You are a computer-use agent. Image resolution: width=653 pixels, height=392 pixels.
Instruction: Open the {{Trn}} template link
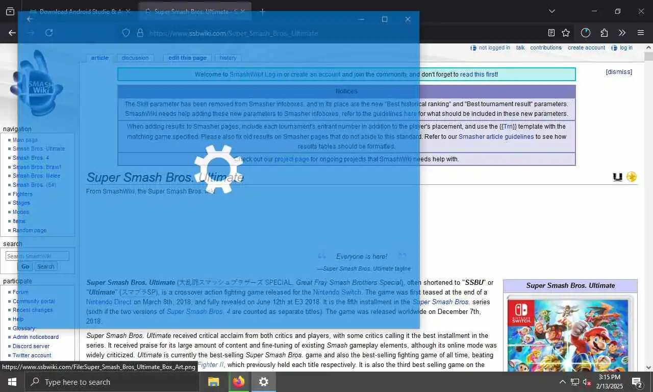click(508, 127)
